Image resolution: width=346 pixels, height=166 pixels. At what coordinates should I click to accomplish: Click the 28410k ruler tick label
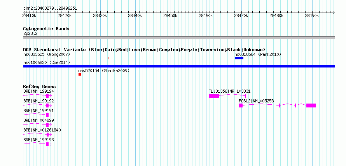pyautogui.click(x=29, y=16)
